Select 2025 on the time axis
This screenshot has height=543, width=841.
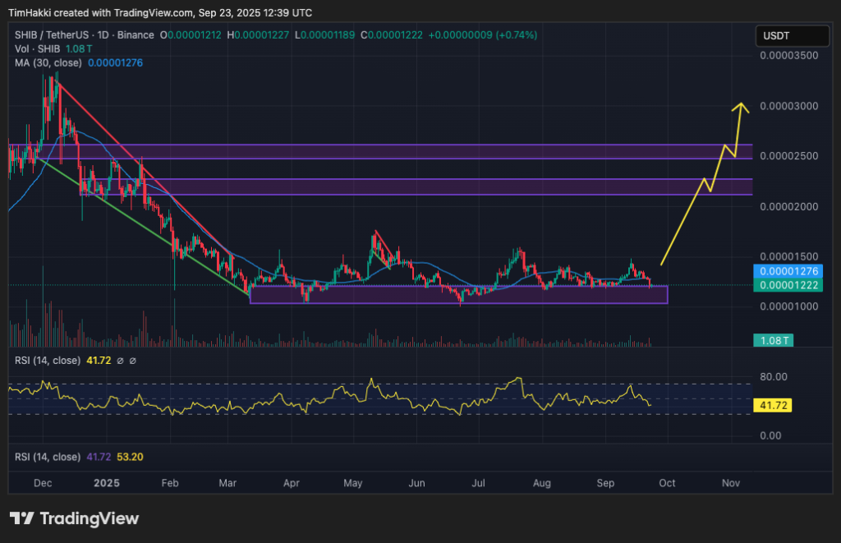[x=106, y=483]
